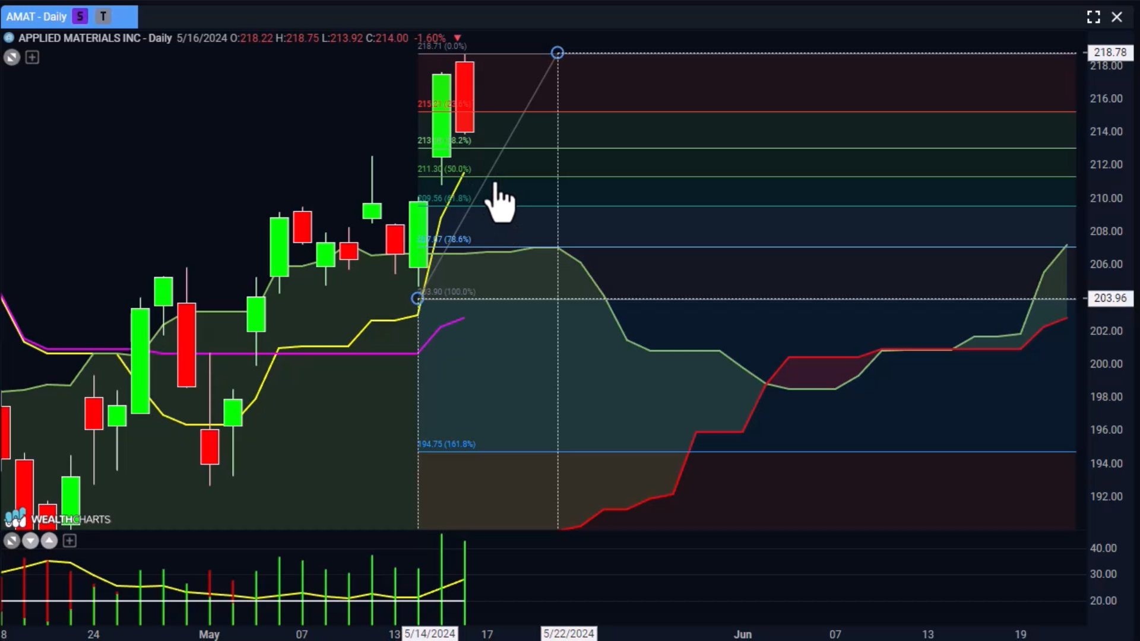
Task: Toggle the purple S badge on AMAT tab
Action: [80, 17]
